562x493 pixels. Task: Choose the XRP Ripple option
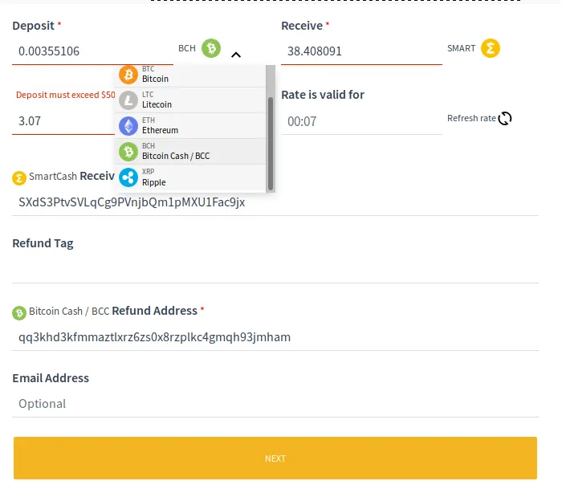[x=190, y=177]
